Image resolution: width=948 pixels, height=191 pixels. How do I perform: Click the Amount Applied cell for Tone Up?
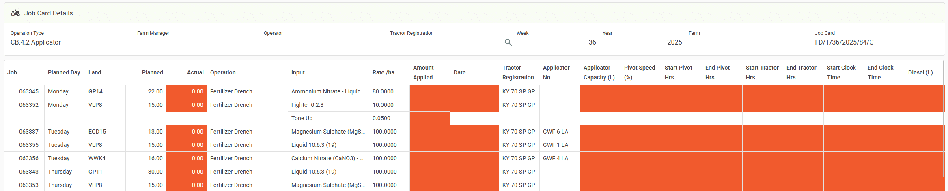pyautogui.click(x=430, y=118)
